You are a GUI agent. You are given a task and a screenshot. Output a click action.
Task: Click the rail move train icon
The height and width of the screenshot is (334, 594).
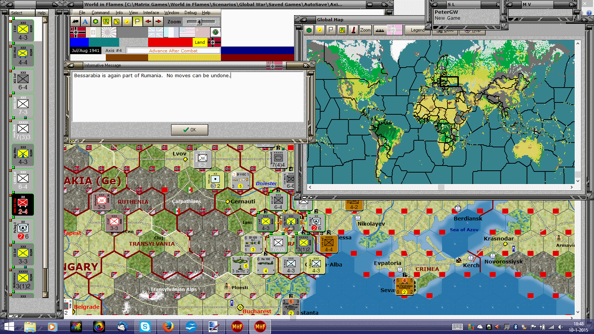click(75, 22)
